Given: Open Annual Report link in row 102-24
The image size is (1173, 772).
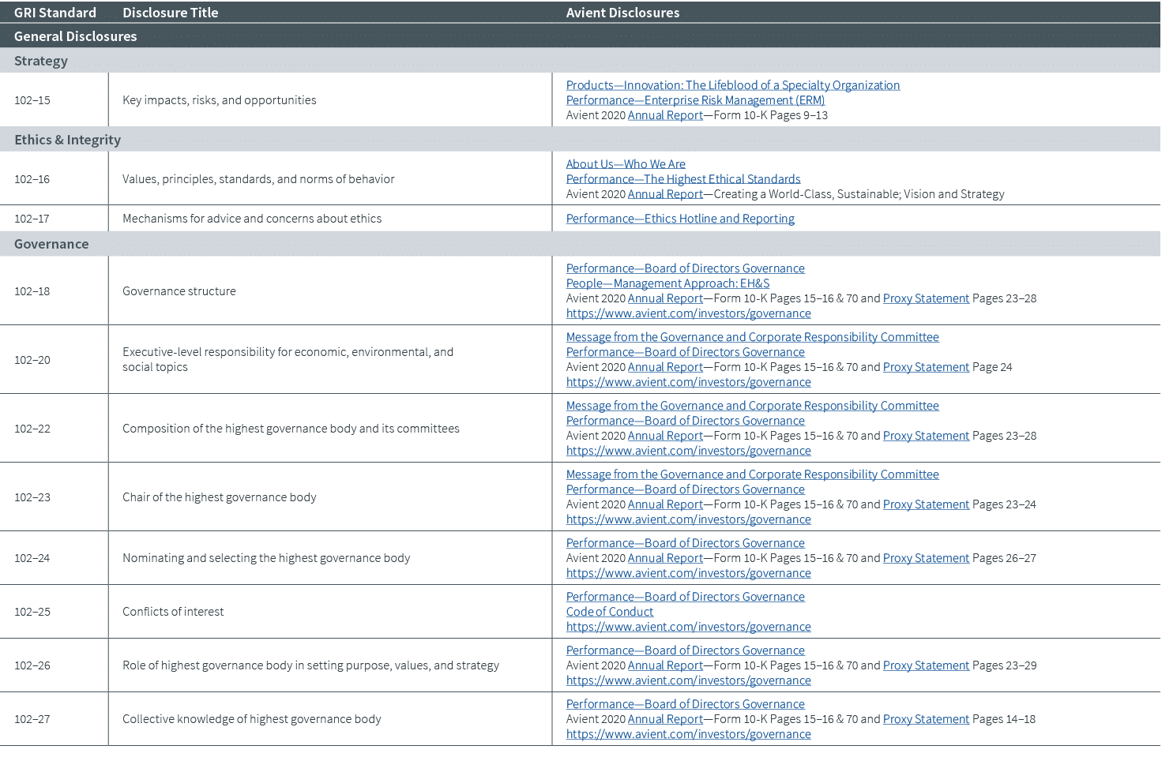Looking at the screenshot, I should [665, 558].
